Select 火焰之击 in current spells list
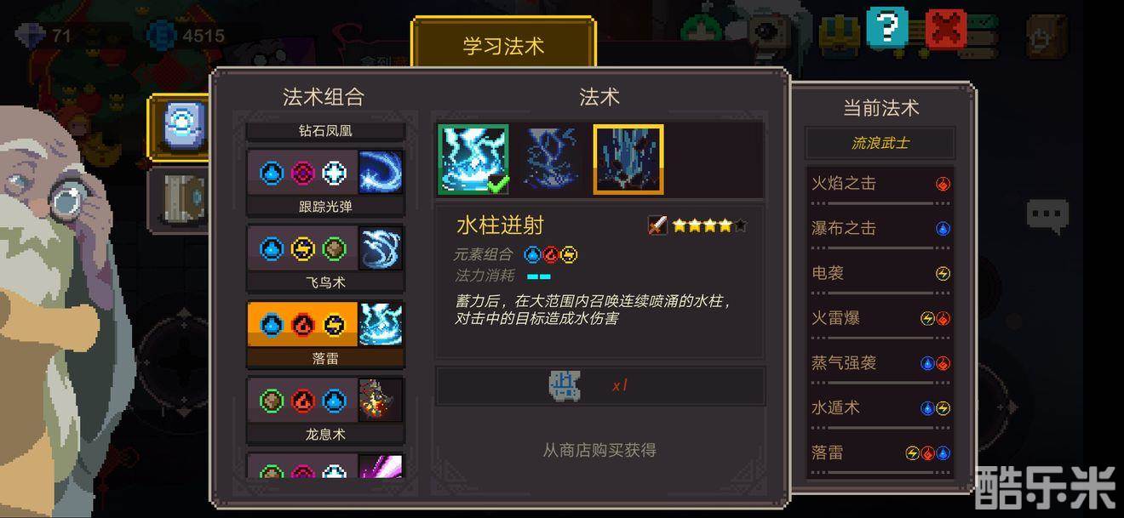Image resolution: width=1124 pixels, height=518 pixels. pos(880,184)
